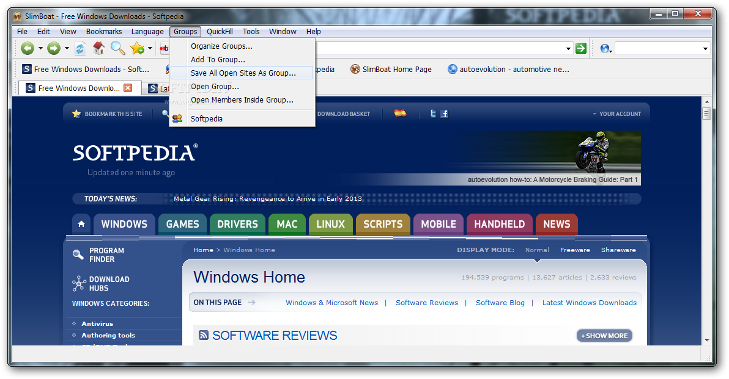729x379 pixels.
Task: Expand the Your Account dropdown
Action: tap(617, 114)
